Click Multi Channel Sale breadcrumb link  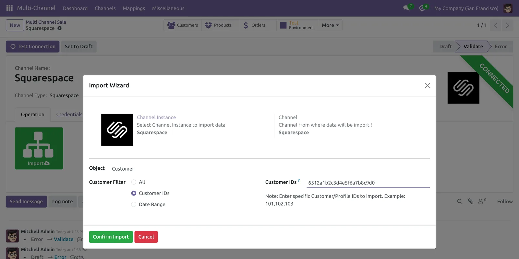[46, 22]
